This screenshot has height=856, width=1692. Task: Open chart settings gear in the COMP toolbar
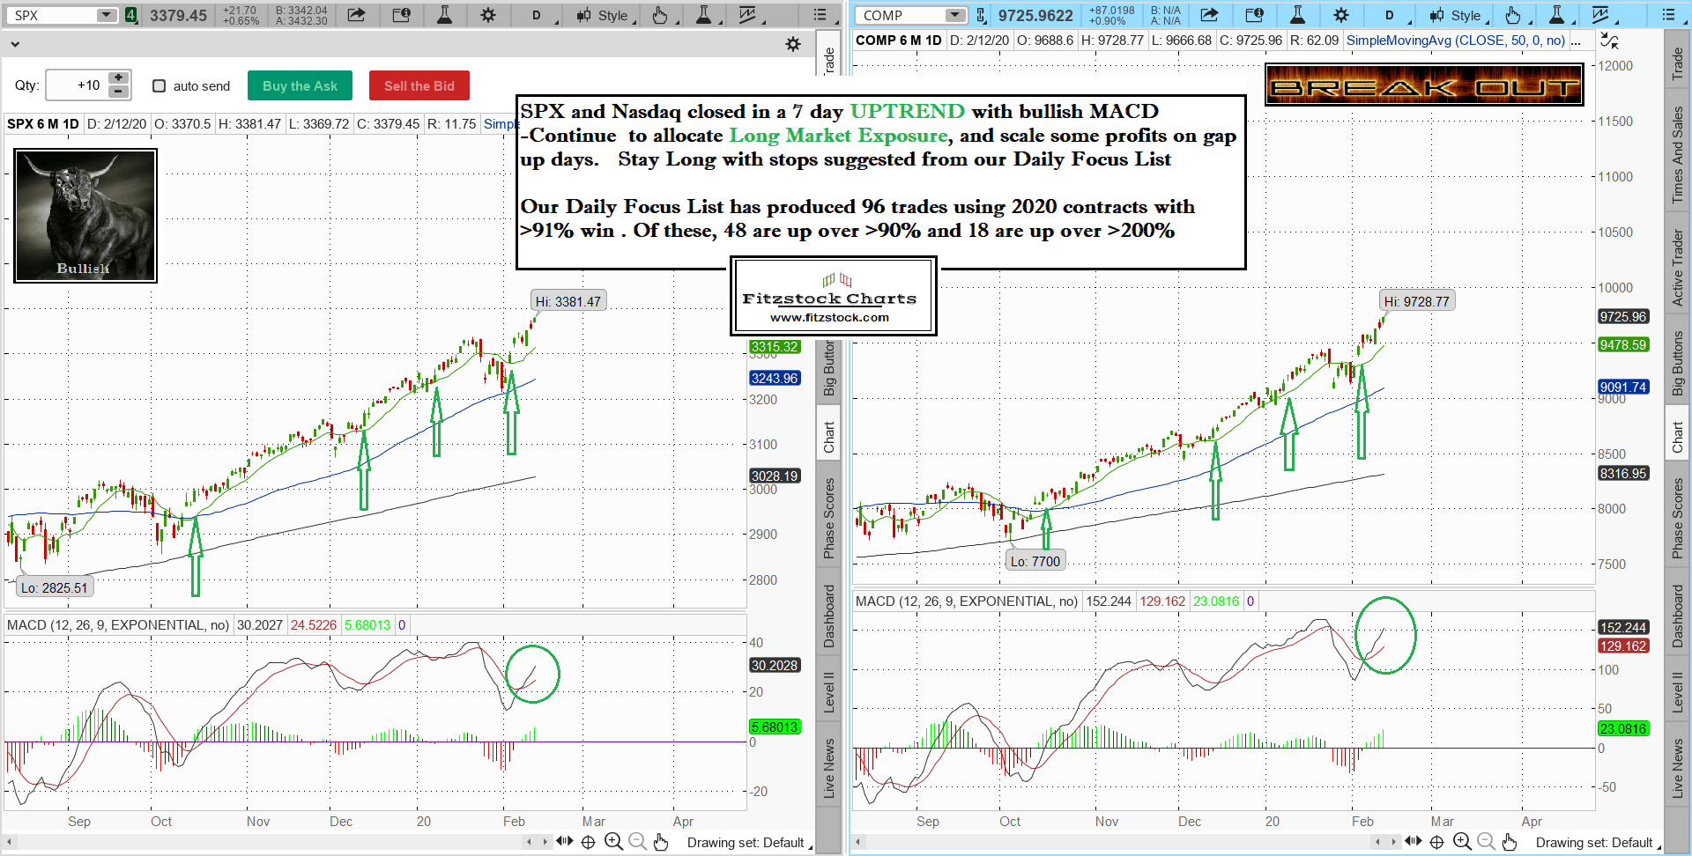(1341, 15)
